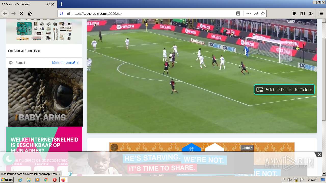Save page to Pocket
The image size is (326, 183).
(256, 13)
